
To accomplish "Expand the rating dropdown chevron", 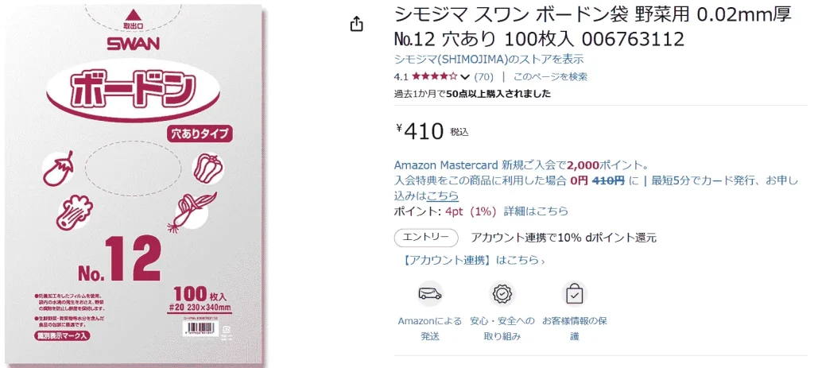I will [x=464, y=77].
